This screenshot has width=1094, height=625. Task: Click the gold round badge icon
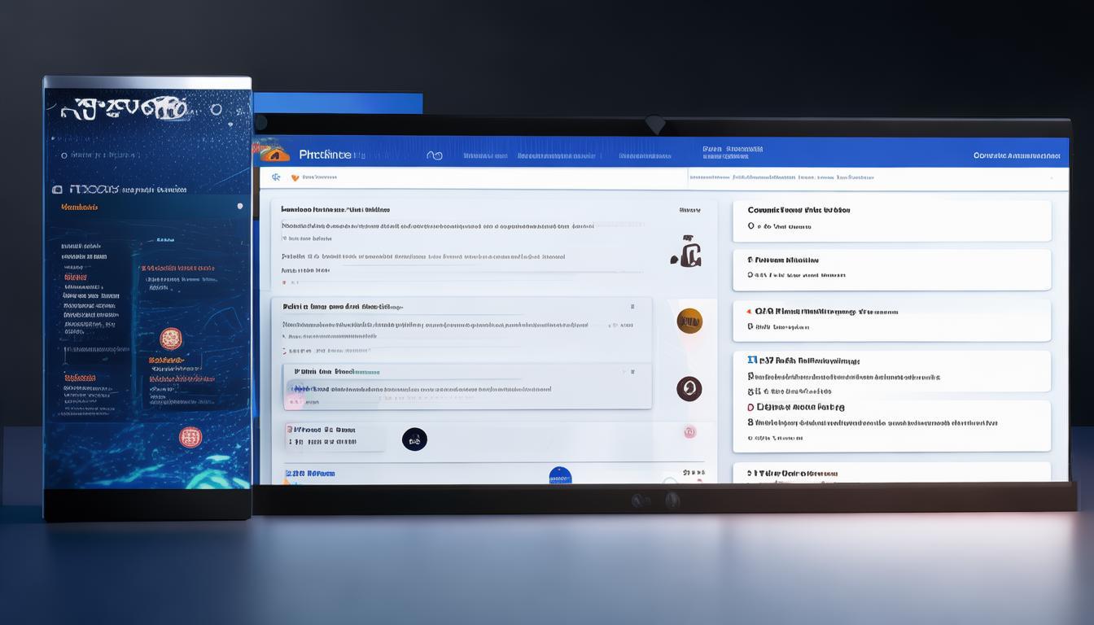[689, 321]
